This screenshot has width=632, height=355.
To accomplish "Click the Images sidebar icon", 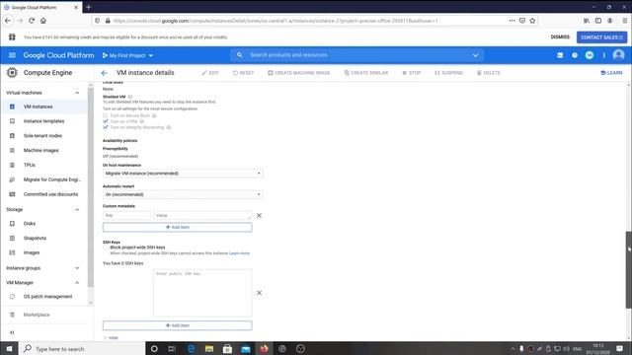I will (x=12, y=252).
